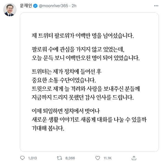Click the 1,013 replies count
Viewport: 166px width, 164px height.
point(32,158)
